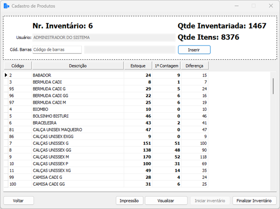Sort by the Código column header
The height and width of the screenshot is (209, 280).
pos(18,66)
